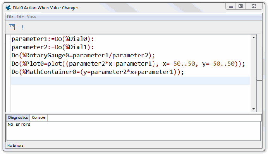Open the File menu

coord(10,17)
